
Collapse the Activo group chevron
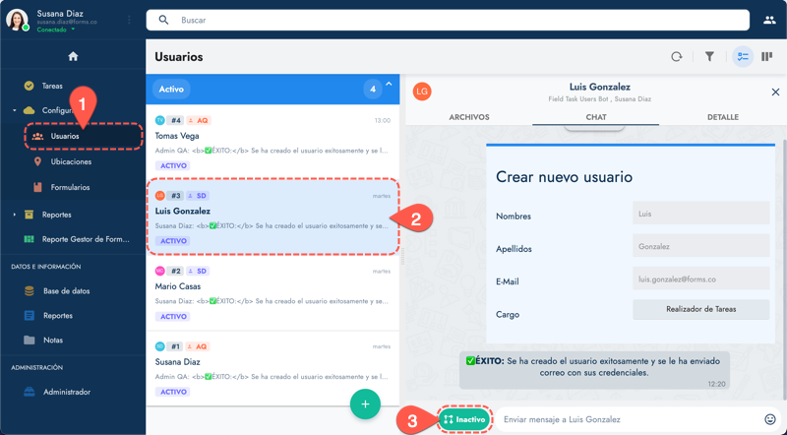pos(389,84)
